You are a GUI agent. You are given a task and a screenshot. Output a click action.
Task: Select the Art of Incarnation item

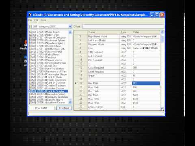tap(48, 69)
